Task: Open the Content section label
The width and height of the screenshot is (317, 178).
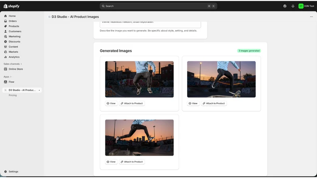Action: 13,47
